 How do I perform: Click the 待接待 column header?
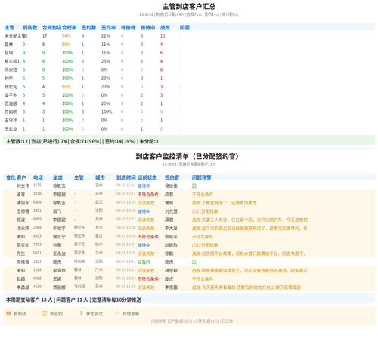pos(129,27)
